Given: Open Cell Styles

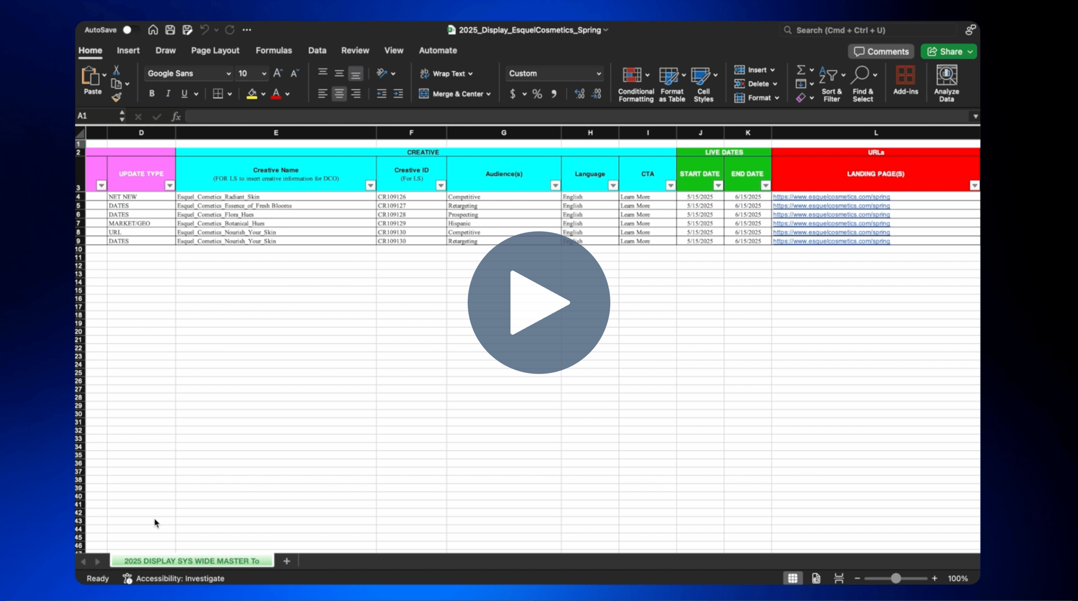Looking at the screenshot, I should (703, 84).
